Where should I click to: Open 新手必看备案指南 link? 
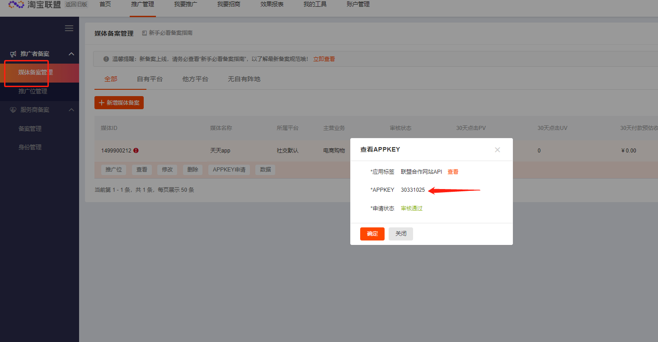tap(171, 33)
